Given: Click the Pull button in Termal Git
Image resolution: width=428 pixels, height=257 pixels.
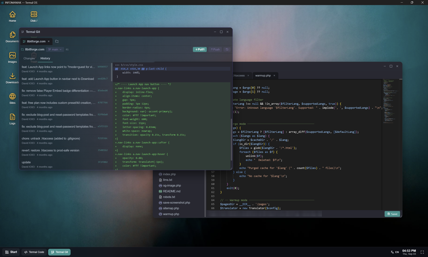Looking at the screenshot, I should click(x=200, y=49).
